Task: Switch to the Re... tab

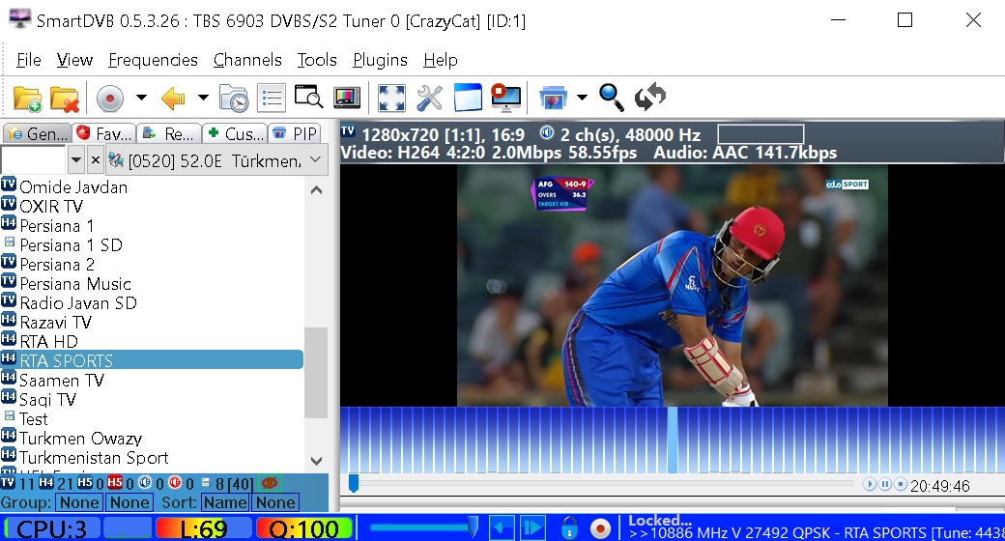Action: (x=170, y=133)
